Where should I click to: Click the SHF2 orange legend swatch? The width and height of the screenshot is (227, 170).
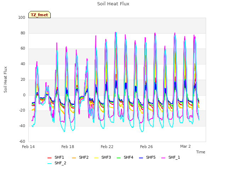[74, 158]
